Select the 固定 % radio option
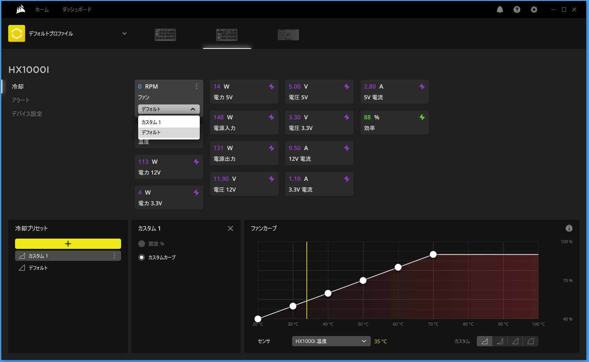Screen dimensions: 589x362 (x=142, y=244)
